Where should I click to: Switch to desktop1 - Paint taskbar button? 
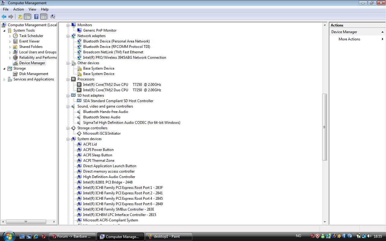[169, 236]
